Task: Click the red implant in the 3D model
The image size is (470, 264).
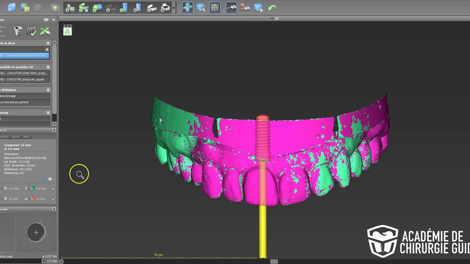Action: coord(262,137)
